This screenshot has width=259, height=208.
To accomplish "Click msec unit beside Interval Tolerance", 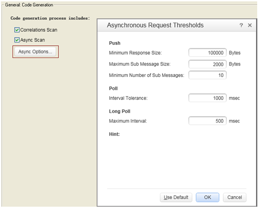I will click(234, 98).
